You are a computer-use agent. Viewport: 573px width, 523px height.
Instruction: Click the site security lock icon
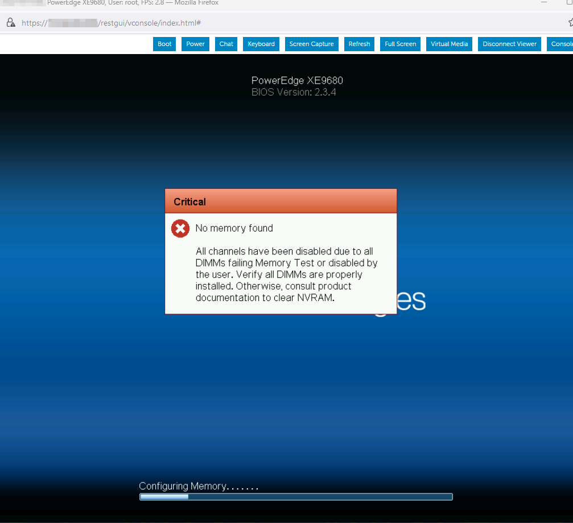click(x=11, y=23)
